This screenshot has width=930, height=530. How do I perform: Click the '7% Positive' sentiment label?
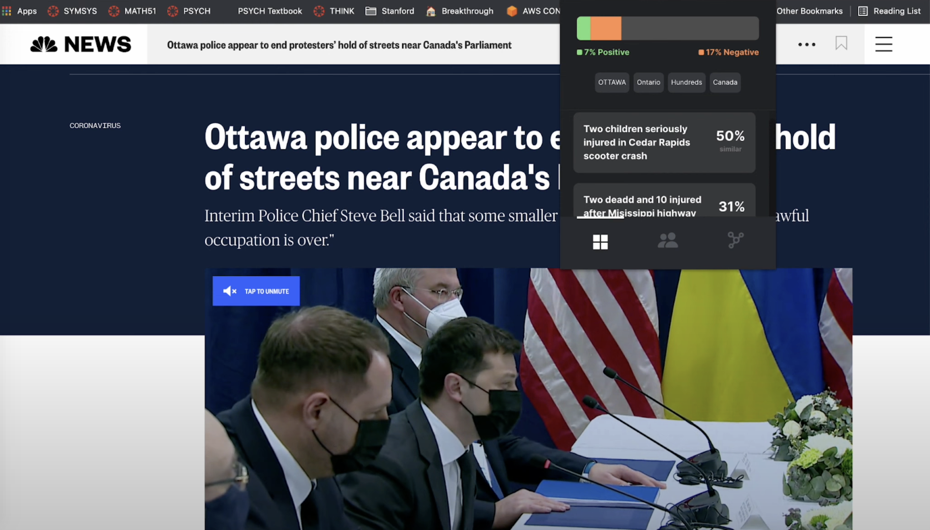(x=603, y=52)
